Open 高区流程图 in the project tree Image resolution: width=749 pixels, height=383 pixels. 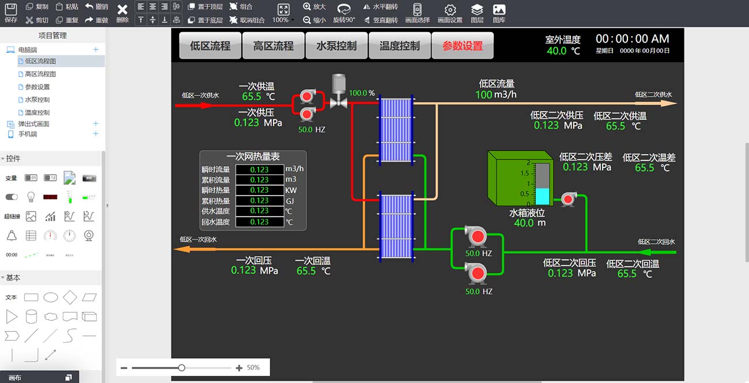point(40,74)
